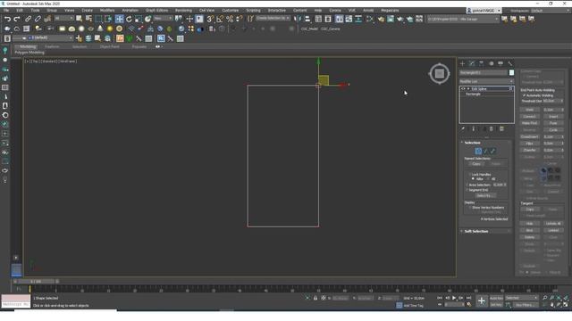The height and width of the screenshot is (321, 572).
Task: Toggle the Lock Handles checkbox
Action: pyautogui.click(x=470, y=175)
